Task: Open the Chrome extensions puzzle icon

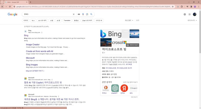Action: 182,7
